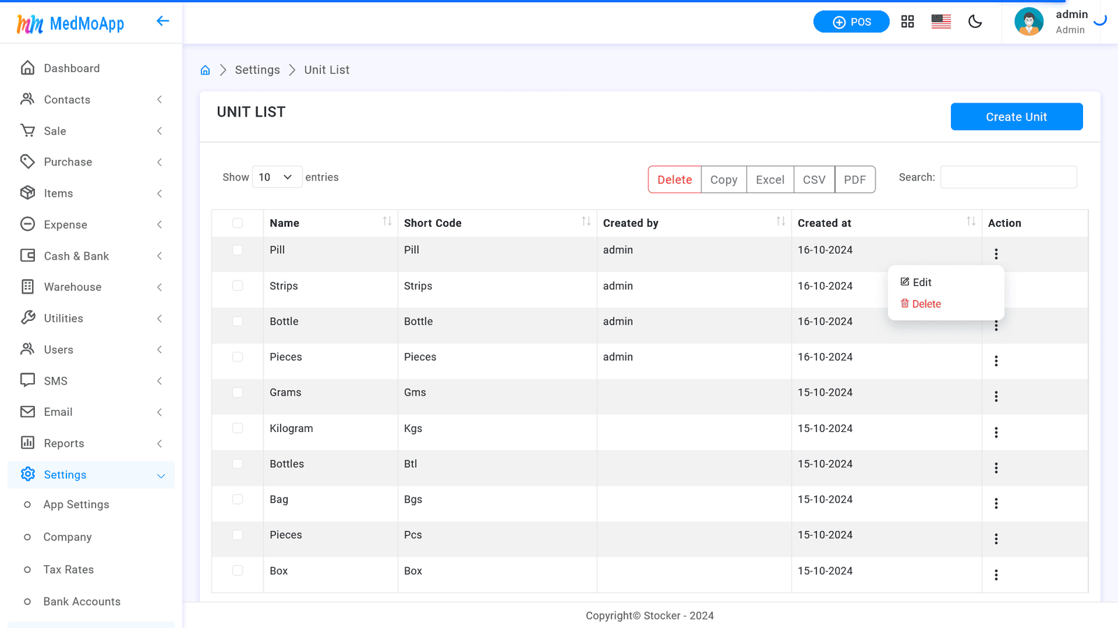
Task: Open action menu for Bag row
Action: coord(996,504)
